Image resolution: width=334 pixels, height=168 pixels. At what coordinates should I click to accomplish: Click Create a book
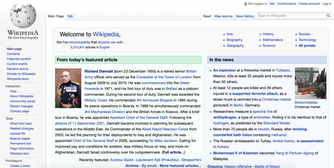click(x=20, y=166)
